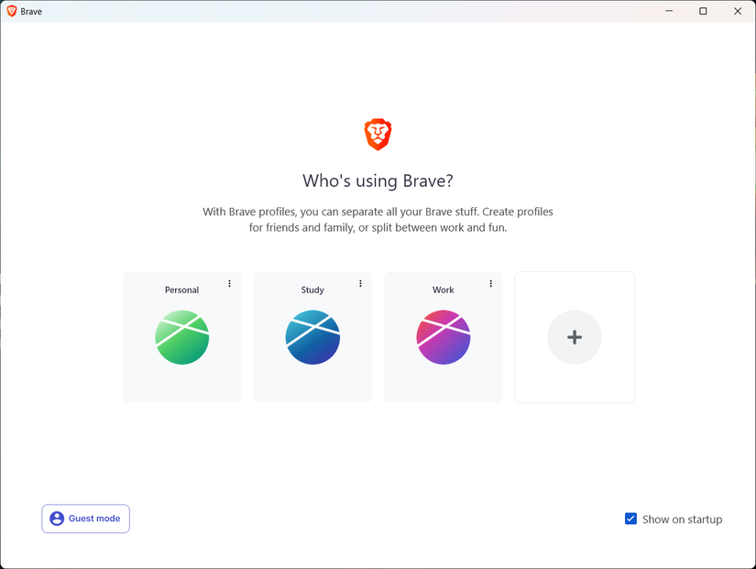Viewport: 756px width, 569px height.
Task: Open the Personal profile green avatar
Action: click(x=181, y=337)
